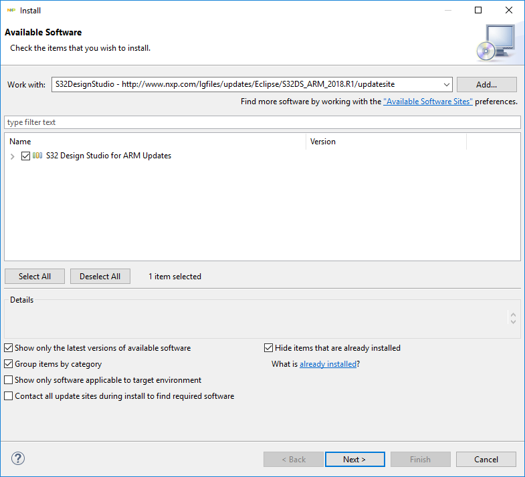Toggle Hide items that are already installed
525x477 pixels.
pos(268,348)
